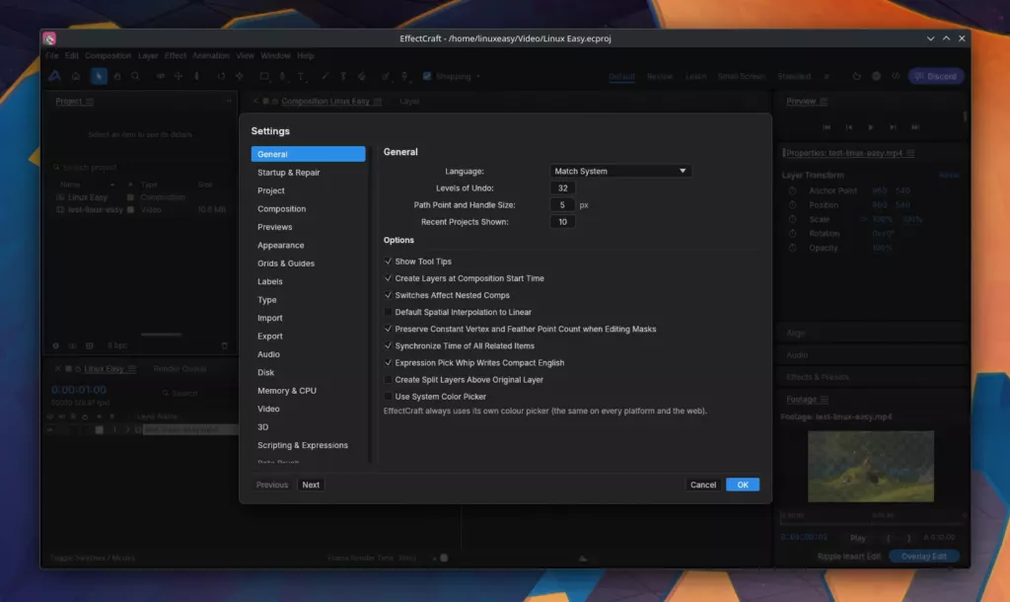This screenshot has width=1010, height=602.
Task: Select the Rectangle shape tool
Action: click(x=264, y=76)
